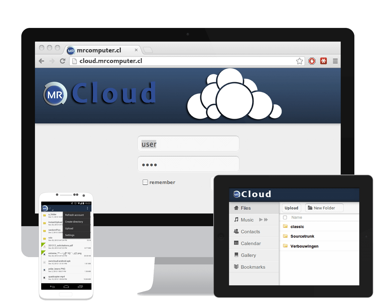This screenshot has width=375, height=307.
Task: Open the InstantUpload folder on the phone
Action: [52, 223]
